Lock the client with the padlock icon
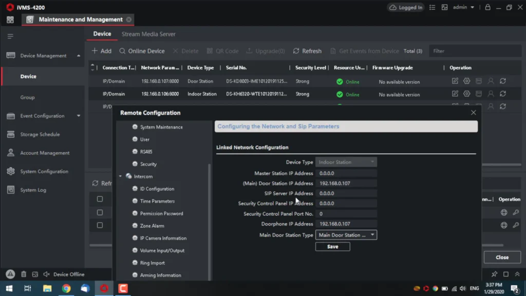Image resolution: width=526 pixels, height=296 pixels. point(488,7)
